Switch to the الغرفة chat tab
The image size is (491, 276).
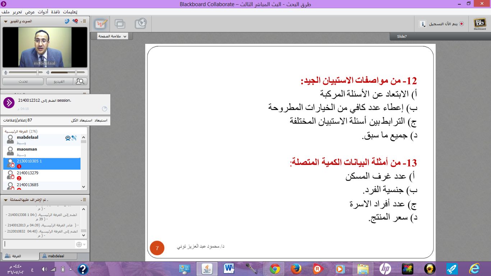tap(20, 256)
